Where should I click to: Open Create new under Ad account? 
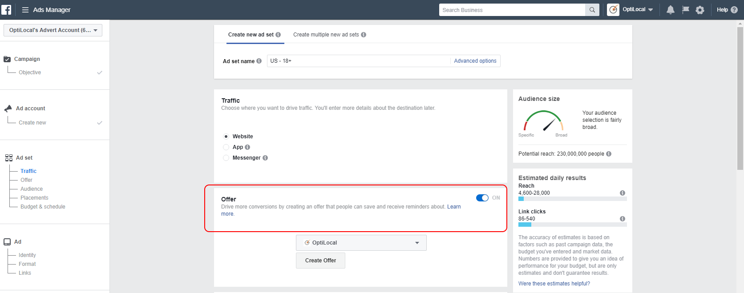click(x=32, y=123)
